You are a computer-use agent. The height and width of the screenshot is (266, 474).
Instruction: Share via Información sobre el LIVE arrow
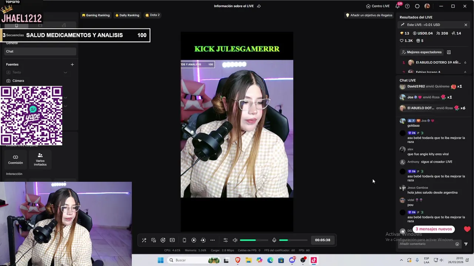coord(259,6)
